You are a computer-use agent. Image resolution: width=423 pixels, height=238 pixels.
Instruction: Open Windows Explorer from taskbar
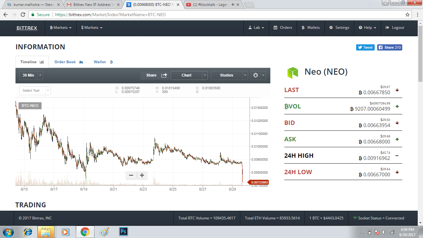click(46, 232)
